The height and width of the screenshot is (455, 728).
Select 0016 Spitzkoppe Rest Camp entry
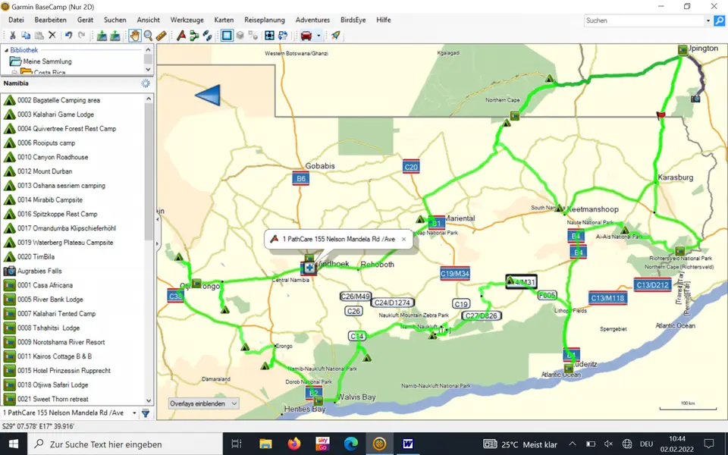pyautogui.click(x=73, y=214)
